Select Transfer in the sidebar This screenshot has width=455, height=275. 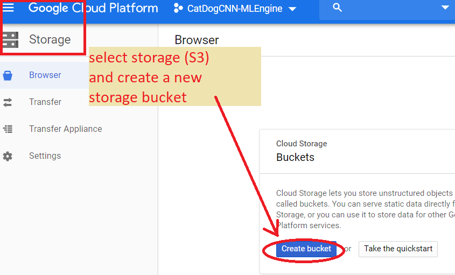(x=45, y=102)
